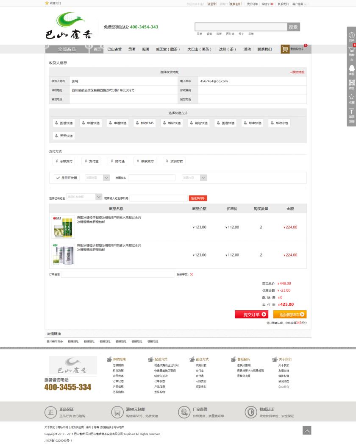
Task: Toggle the 是否开发票 invoice checkbox
Action: point(67,178)
